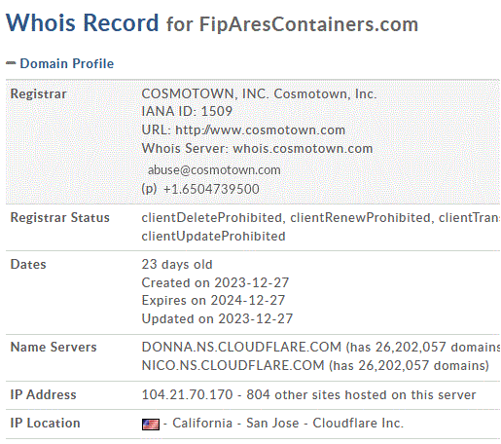Open the http://www.cosmotown.com registrar URL
The height and width of the screenshot is (444, 501).
[260, 130]
